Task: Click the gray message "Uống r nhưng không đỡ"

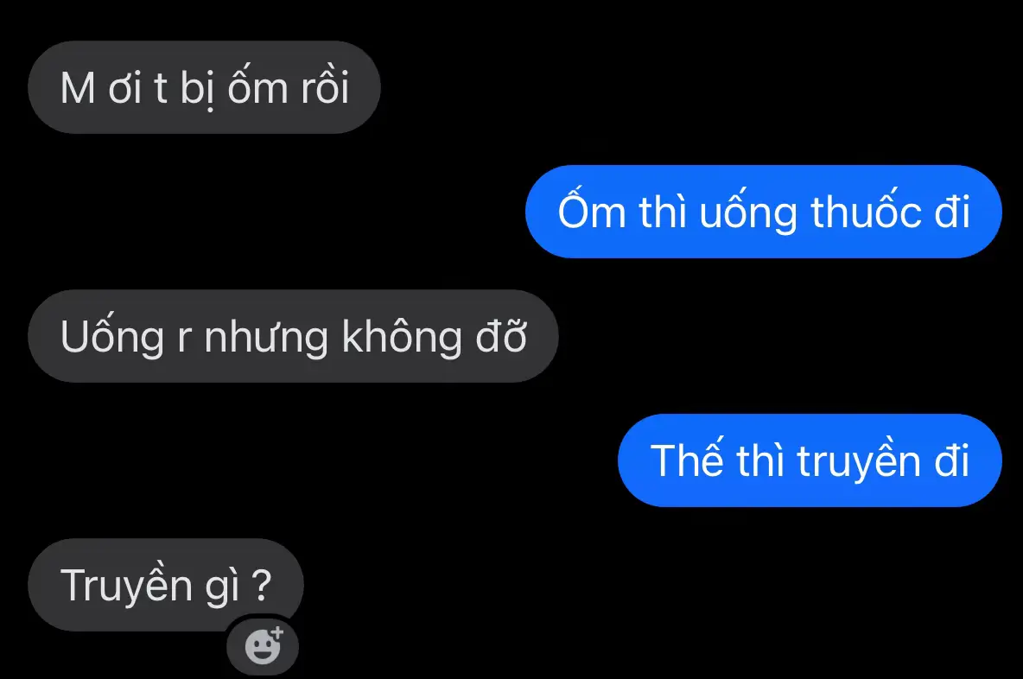Action: point(293,336)
